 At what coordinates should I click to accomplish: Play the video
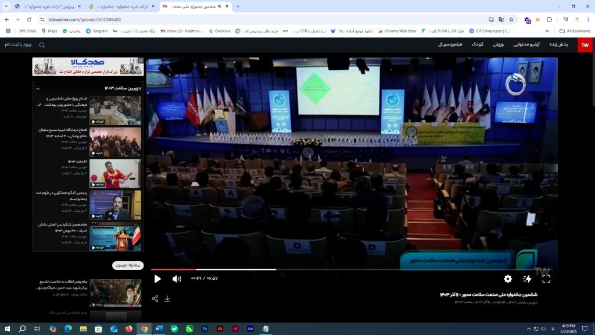(157, 279)
